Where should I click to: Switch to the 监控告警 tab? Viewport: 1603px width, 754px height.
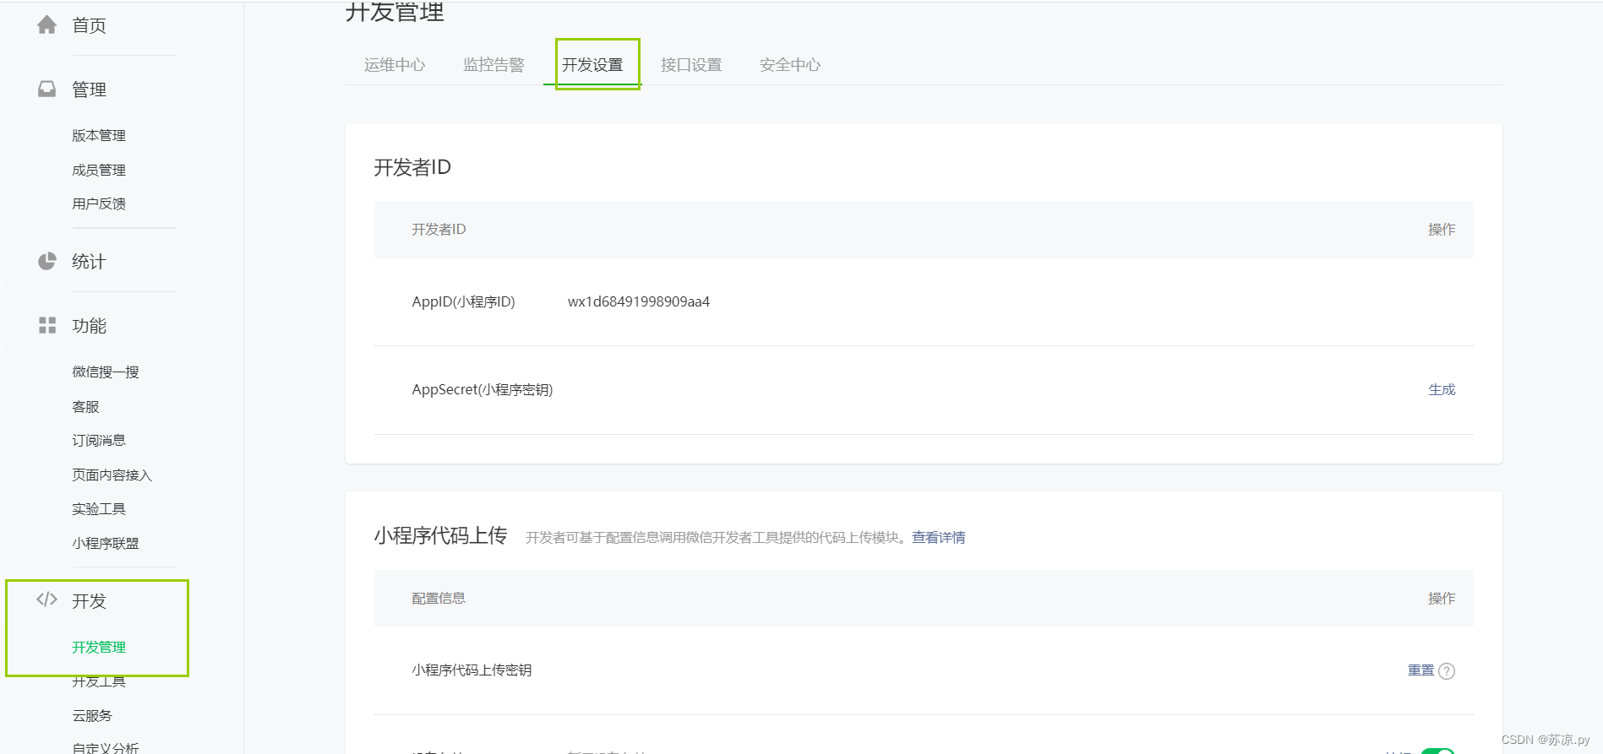pos(493,65)
